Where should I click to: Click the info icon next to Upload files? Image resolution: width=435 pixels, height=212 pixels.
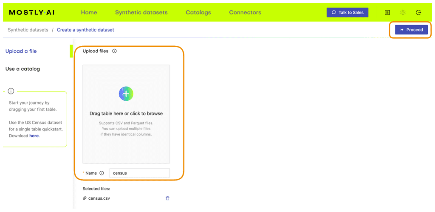[114, 51]
